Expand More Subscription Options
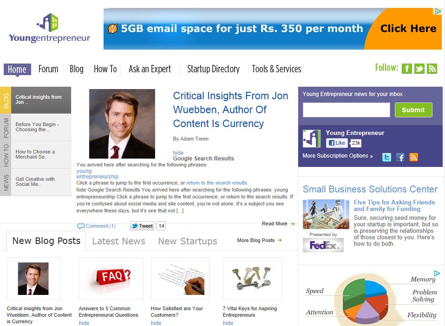The image size is (445, 326). tap(337, 156)
